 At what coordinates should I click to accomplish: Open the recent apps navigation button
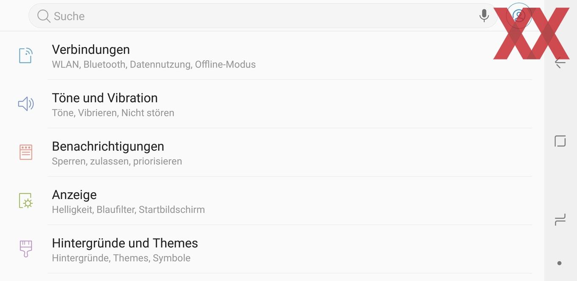click(560, 220)
